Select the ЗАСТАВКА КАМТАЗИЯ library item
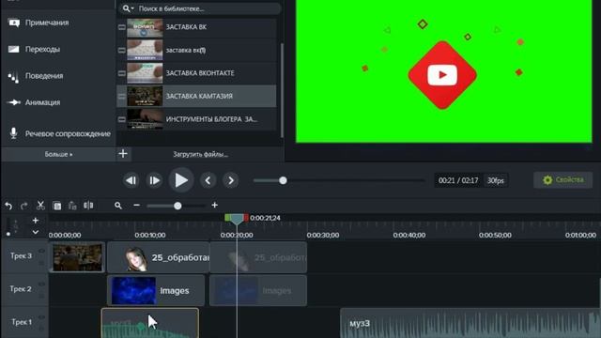The image size is (601, 338). (196, 96)
